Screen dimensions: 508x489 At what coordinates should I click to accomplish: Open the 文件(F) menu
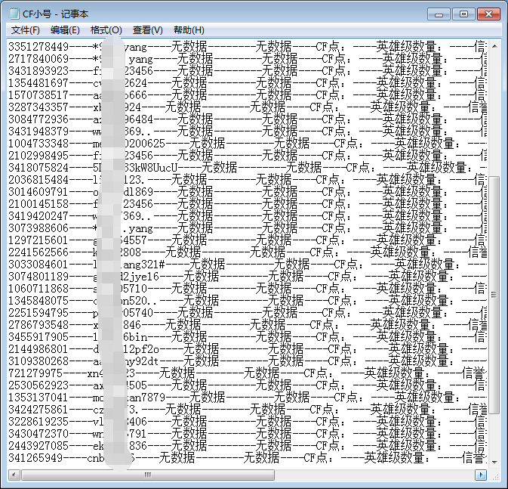[26, 30]
